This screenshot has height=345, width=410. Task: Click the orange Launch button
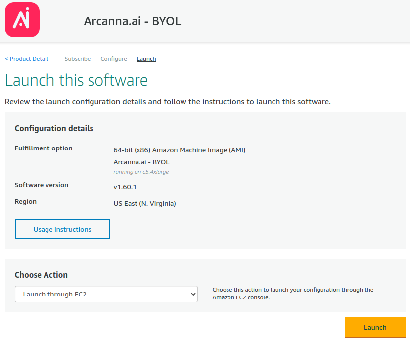pyautogui.click(x=375, y=328)
